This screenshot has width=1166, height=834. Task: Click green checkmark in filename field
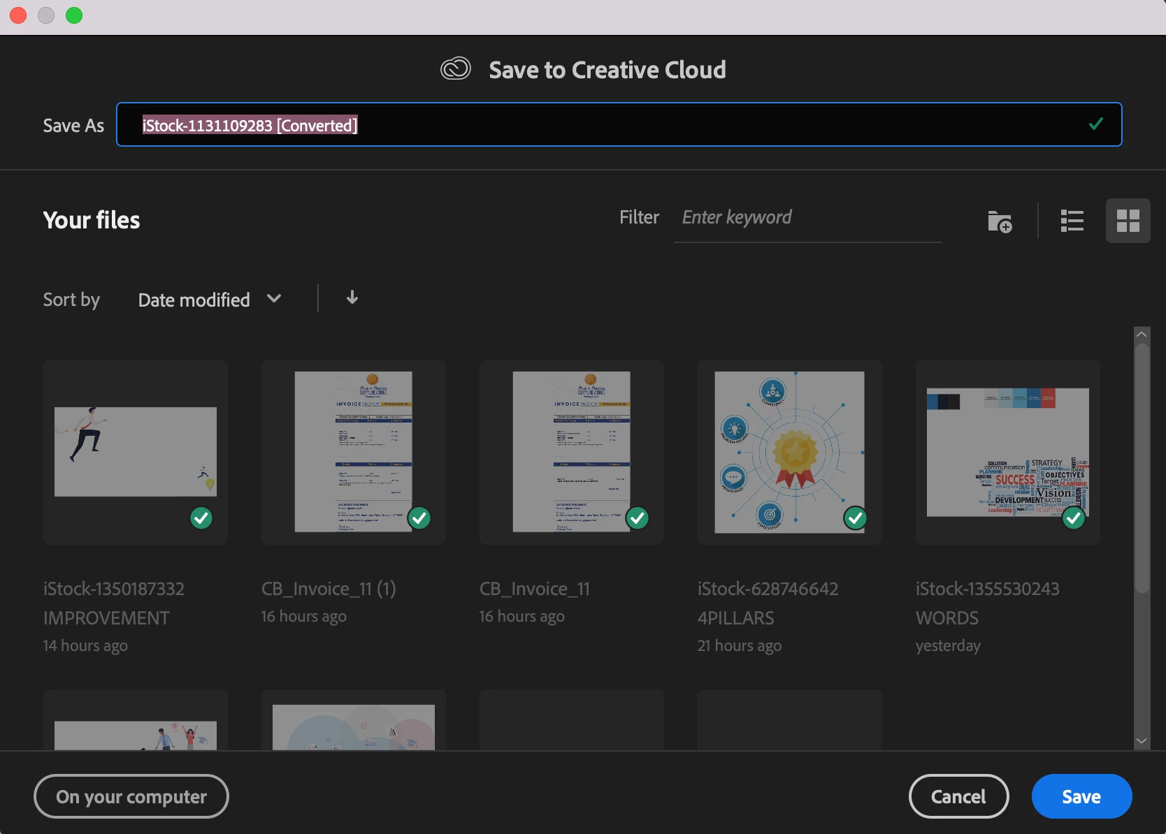coord(1095,124)
